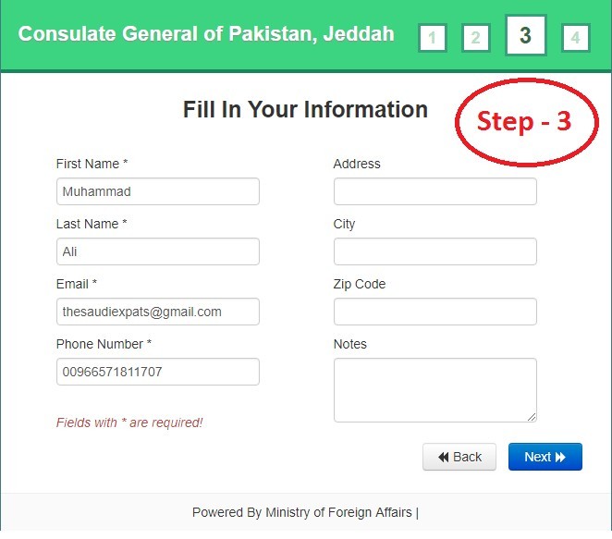
Task: Focus the Last Name field
Action: (158, 251)
